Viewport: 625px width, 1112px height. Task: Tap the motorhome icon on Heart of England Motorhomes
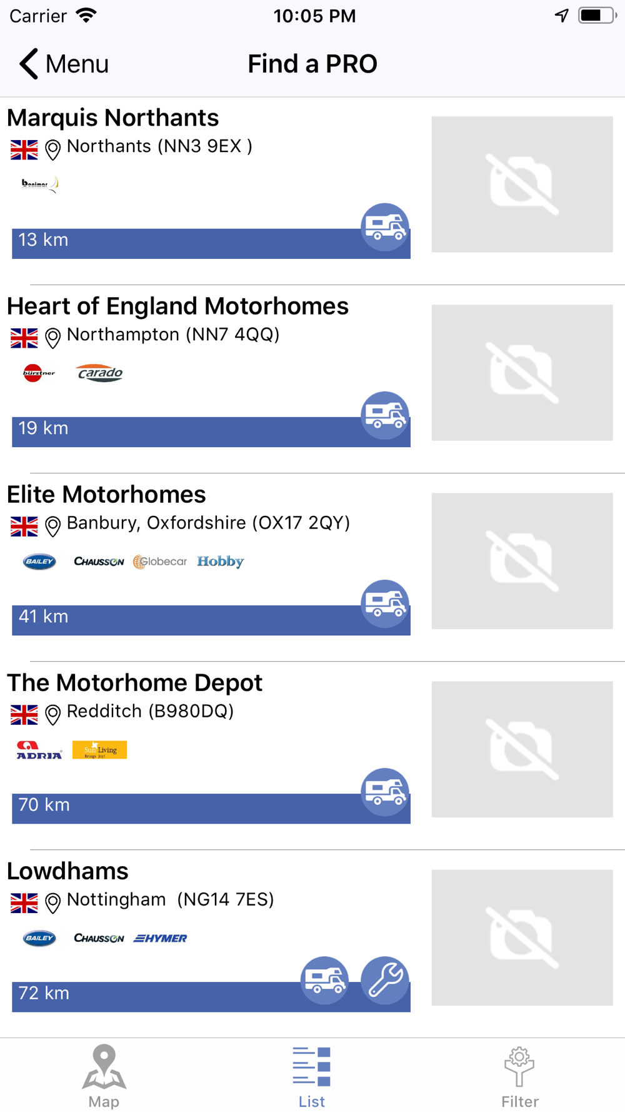pyautogui.click(x=385, y=415)
